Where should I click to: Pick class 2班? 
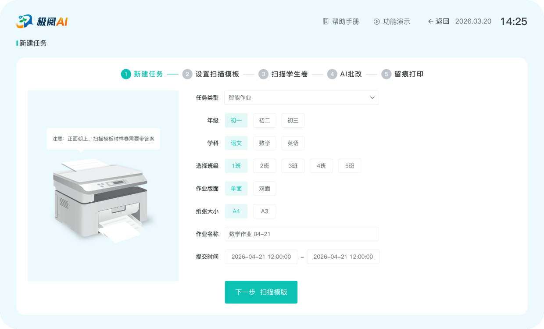pos(265,166)
